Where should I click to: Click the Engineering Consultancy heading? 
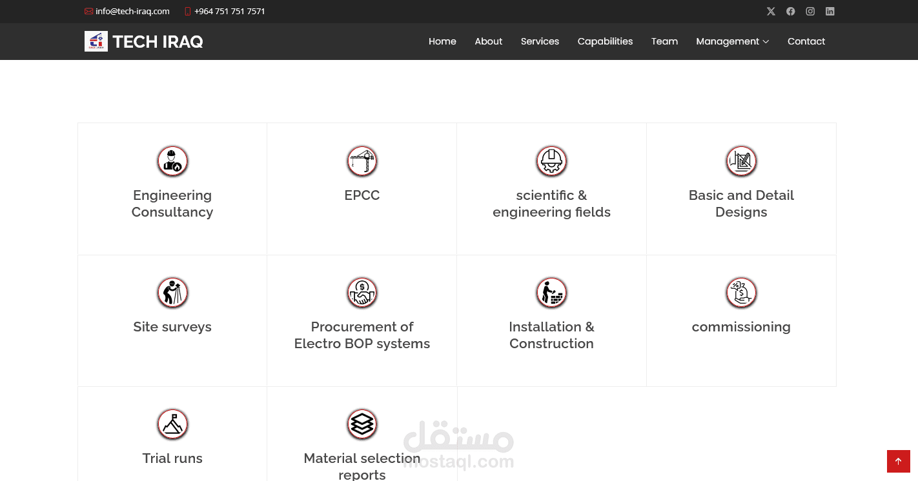click(172, 204)
